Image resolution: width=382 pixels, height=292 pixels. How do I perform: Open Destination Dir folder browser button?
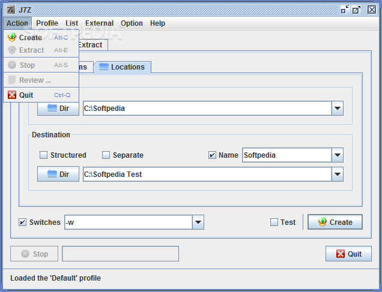coord(58,174)
